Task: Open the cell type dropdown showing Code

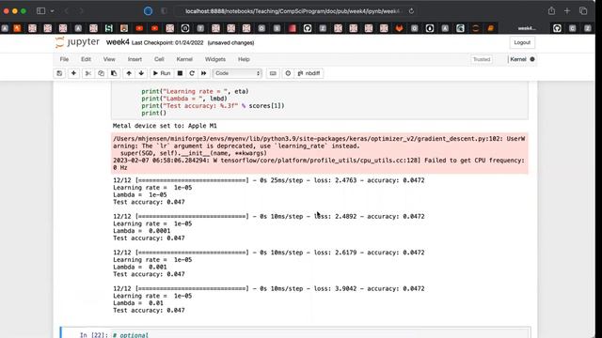Action: 237,73
